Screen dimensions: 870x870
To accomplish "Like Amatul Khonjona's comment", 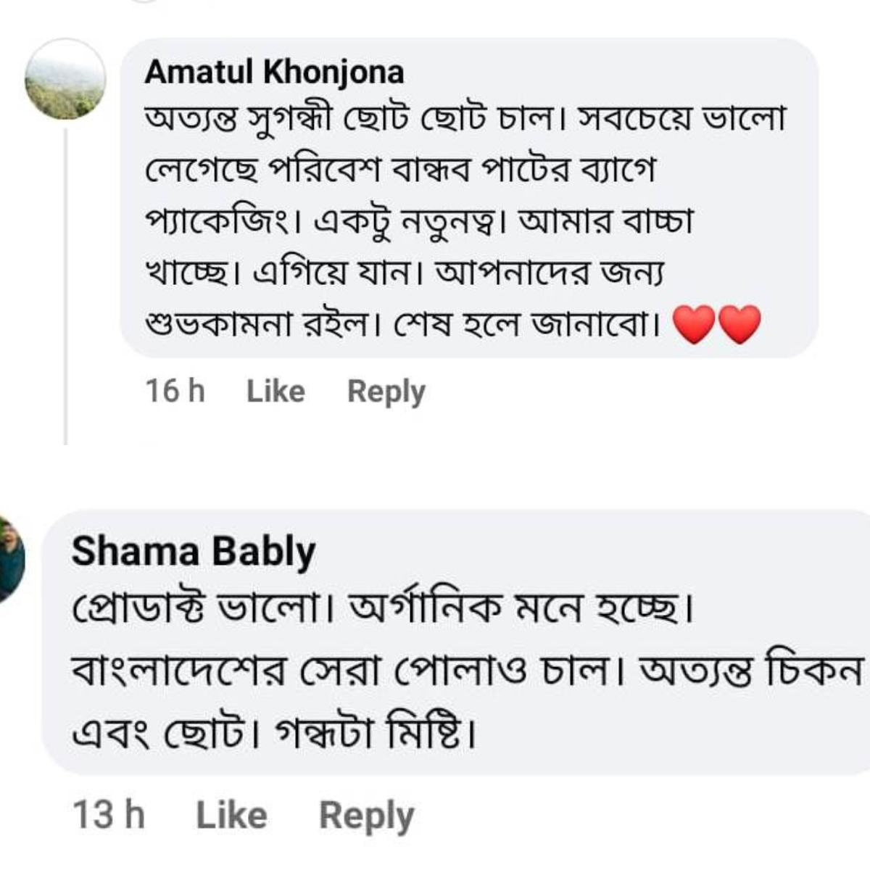I will (x=275, y=391).
